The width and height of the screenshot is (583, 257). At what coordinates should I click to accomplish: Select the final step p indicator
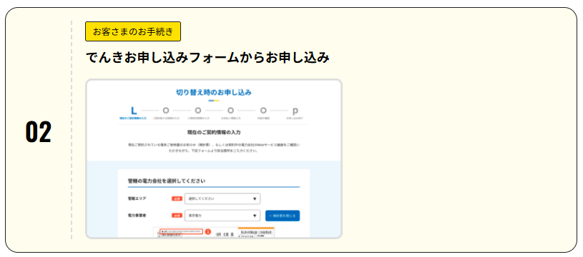(x=295, y=111)
